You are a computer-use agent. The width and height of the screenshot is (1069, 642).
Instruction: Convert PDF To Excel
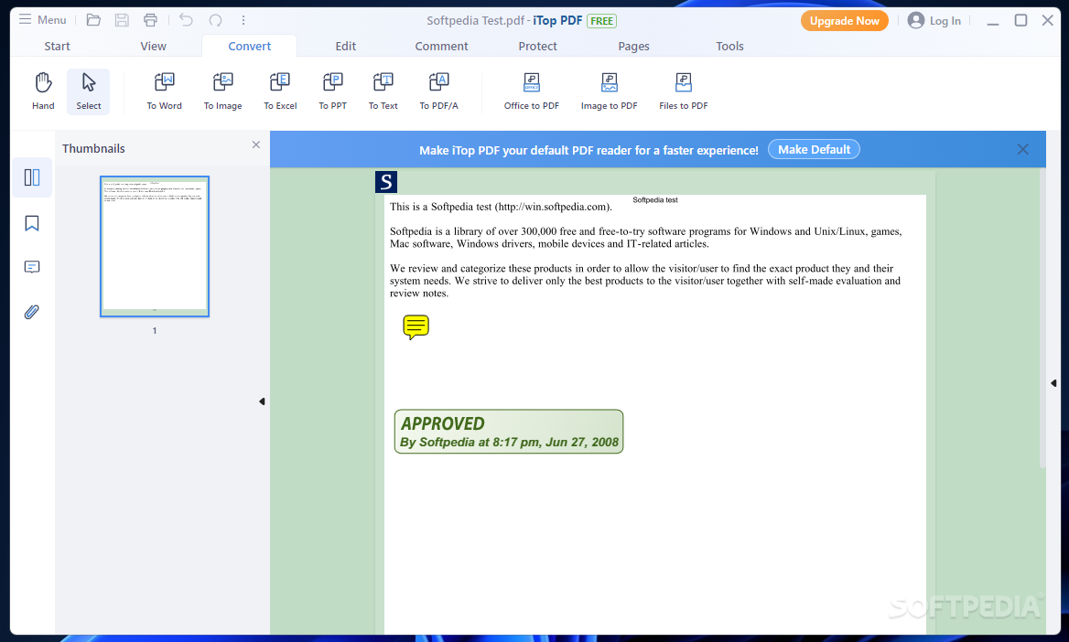coord(280,91)
